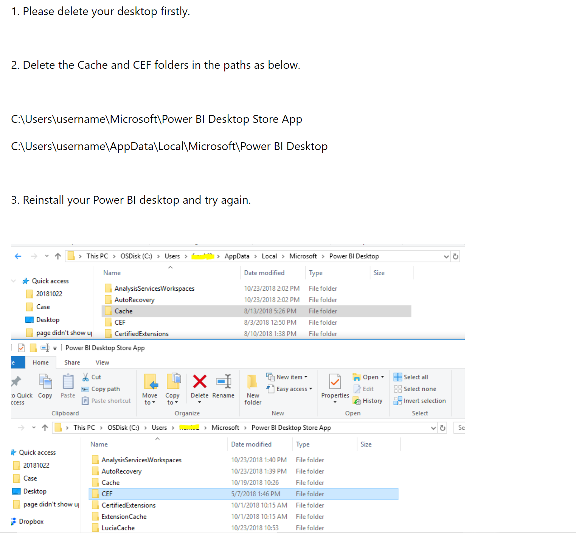
Task: Click Select none in the ribbon
Action: 415,389
